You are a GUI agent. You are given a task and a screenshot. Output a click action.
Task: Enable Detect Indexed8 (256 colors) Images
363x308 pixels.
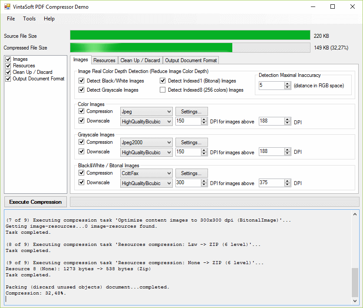(x=163, y=90)
